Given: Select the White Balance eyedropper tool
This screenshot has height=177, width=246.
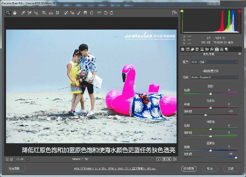Looking at the screenshot, I should tap(23, 13).
